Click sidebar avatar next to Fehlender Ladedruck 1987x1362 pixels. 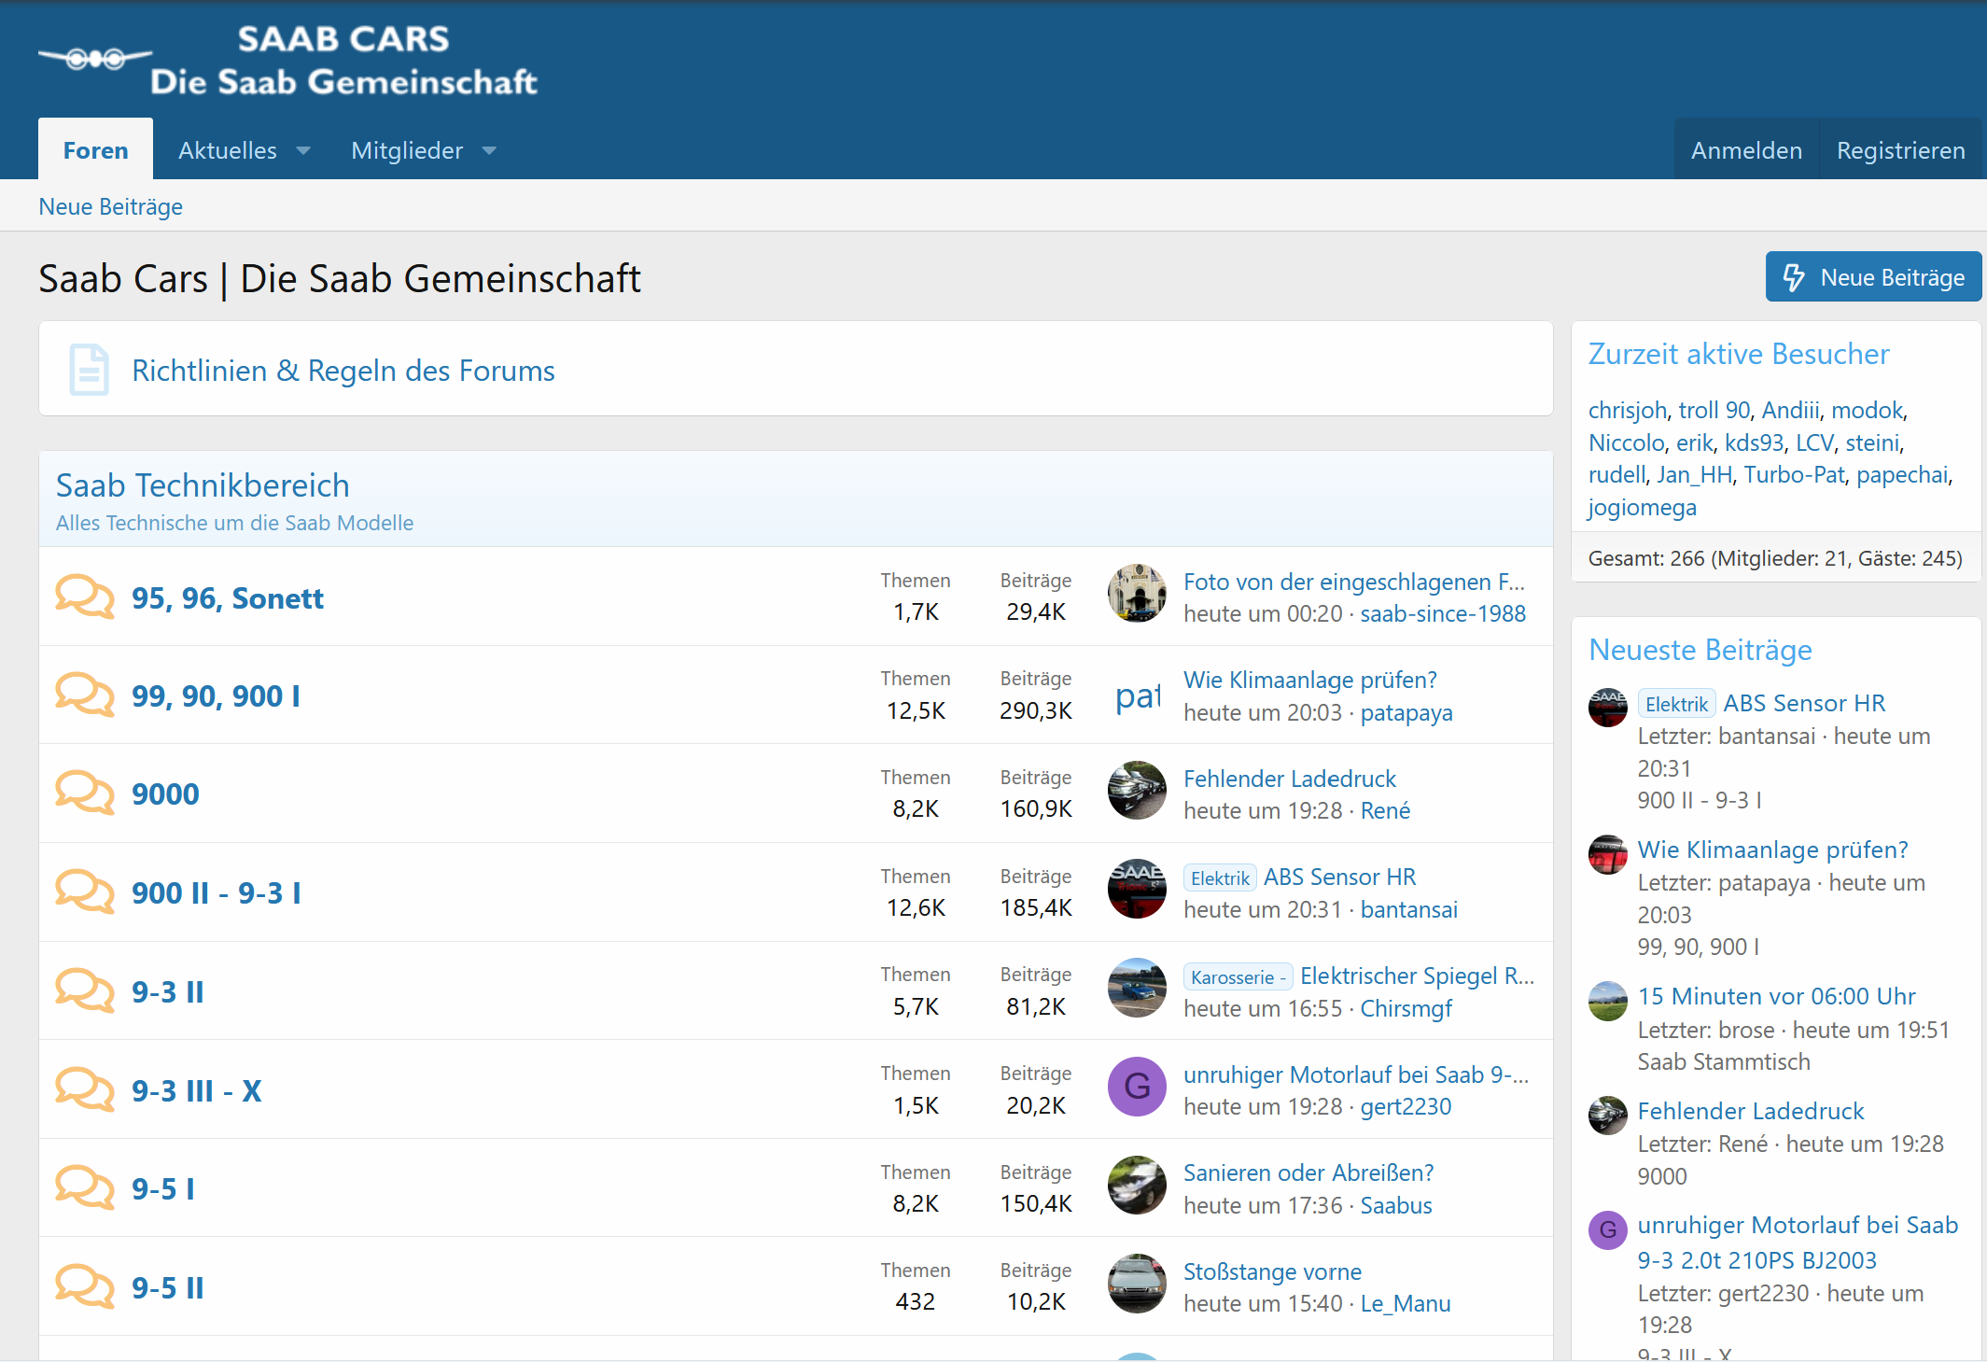pyautogui.click(x=1608, y=1116)
